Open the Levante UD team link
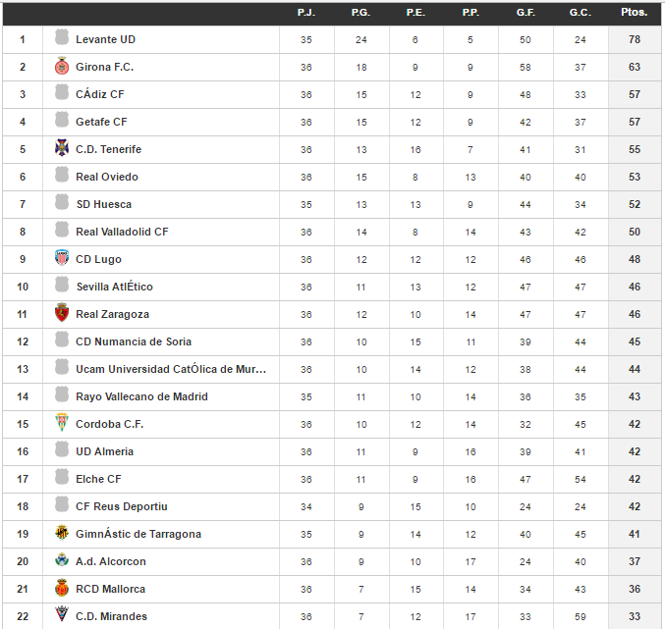This screenshot has height=629, width=665. pyautogui.click(x=105, y=39)
